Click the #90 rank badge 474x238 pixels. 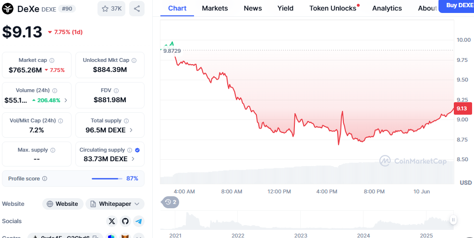point(67,9)
